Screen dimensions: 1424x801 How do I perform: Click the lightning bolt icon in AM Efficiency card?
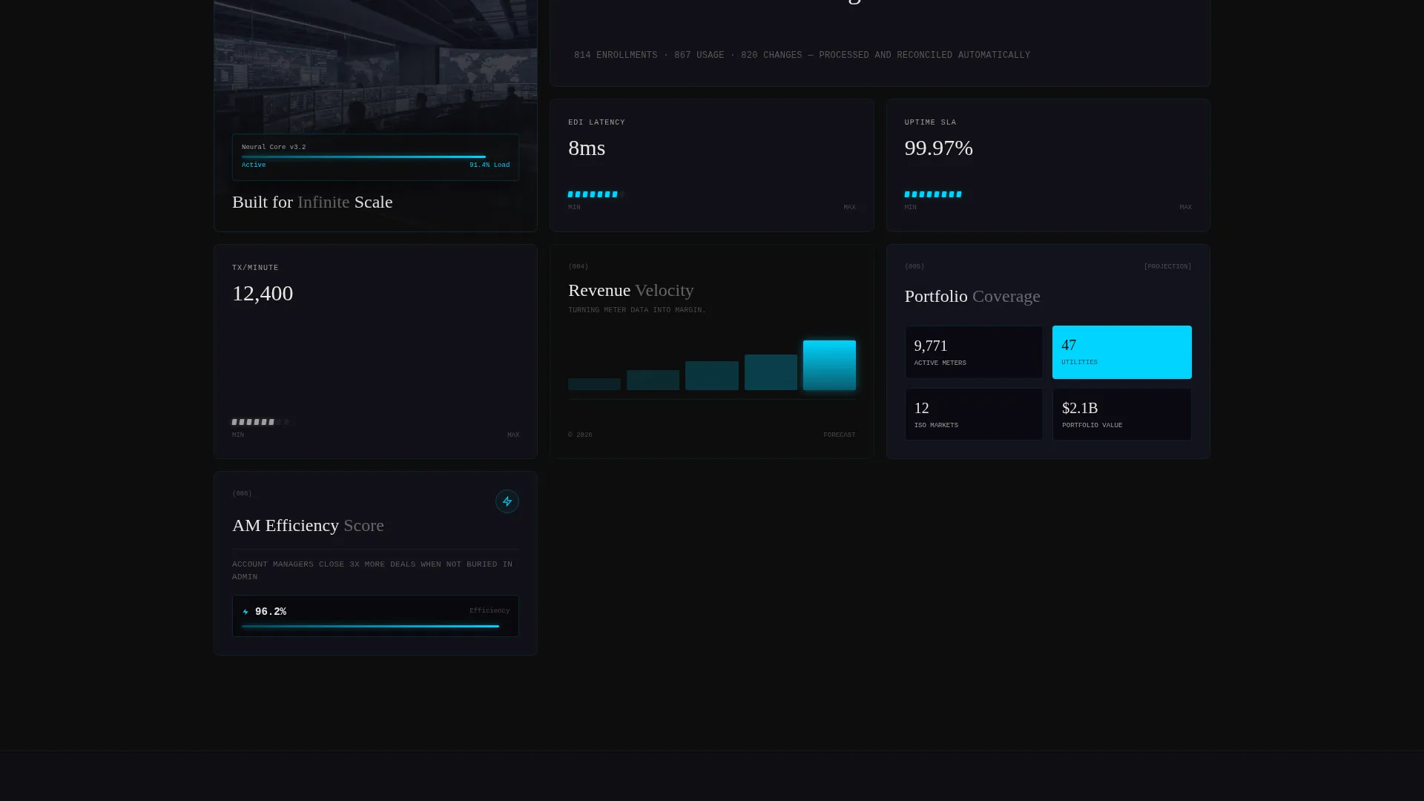507,501
